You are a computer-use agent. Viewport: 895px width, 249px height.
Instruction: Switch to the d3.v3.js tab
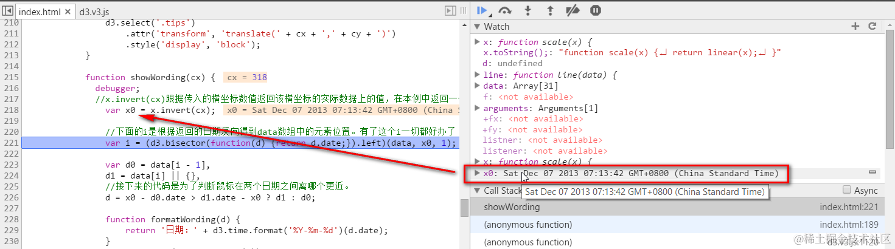coord(94,12)
